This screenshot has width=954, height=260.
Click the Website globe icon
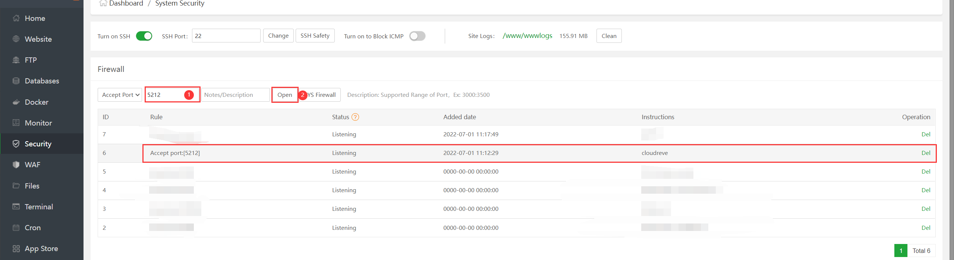pyautogui.click(x=16, y=39)
